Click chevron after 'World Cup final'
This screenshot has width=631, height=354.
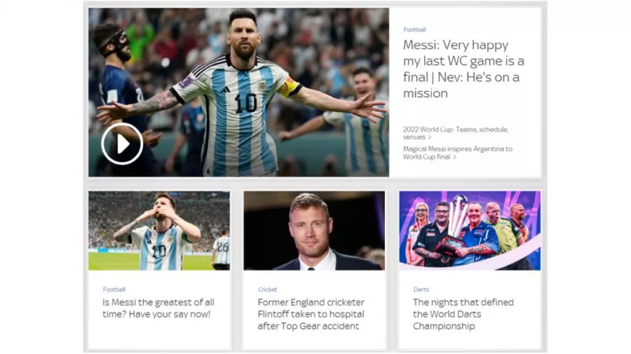click(x=455, y=157)
